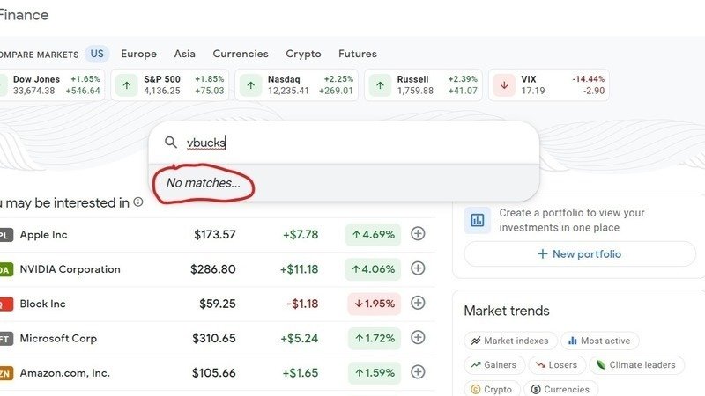The image size is (705, 396).
Task: Add NVIDIA Corporation to watchlist
Action: coord(419,268)
